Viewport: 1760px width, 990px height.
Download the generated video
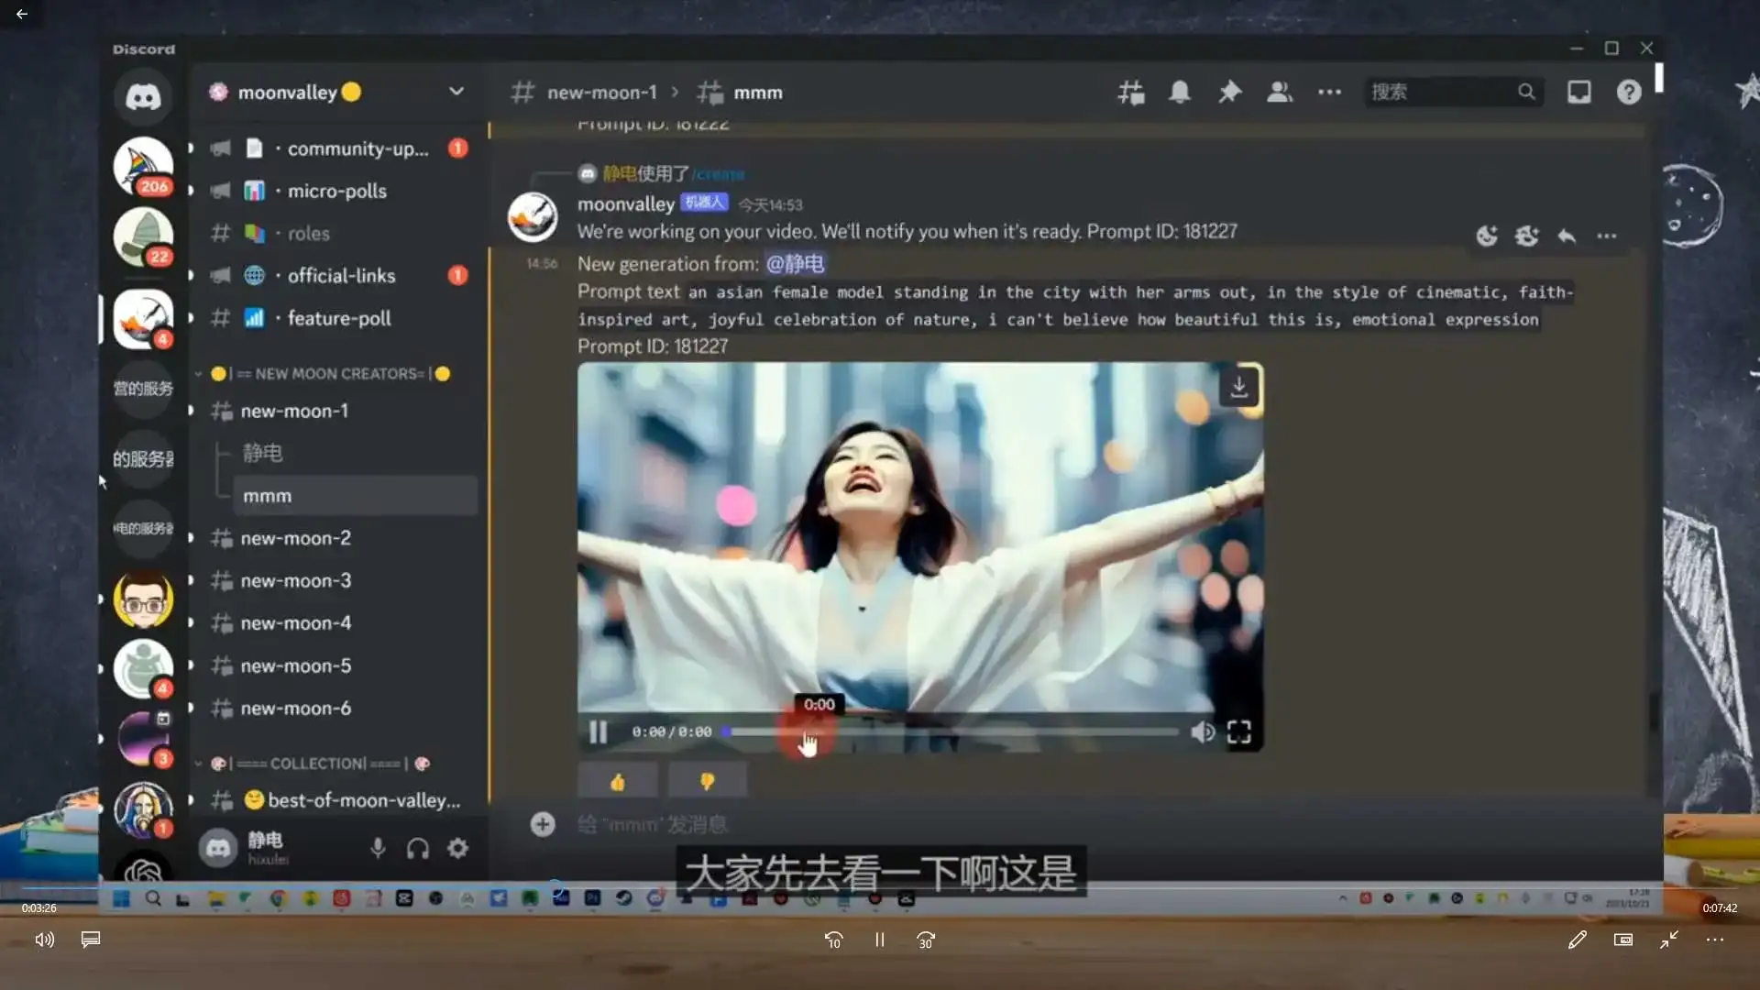(1239, 387)
